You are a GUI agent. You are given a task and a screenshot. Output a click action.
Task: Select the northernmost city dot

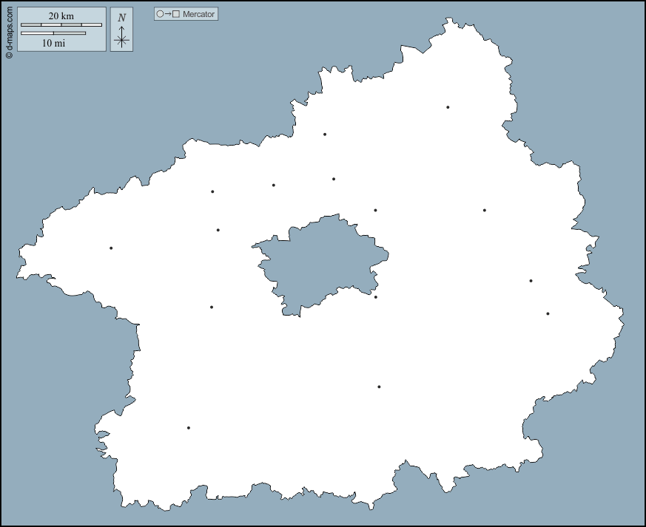(x=448, y=107)
